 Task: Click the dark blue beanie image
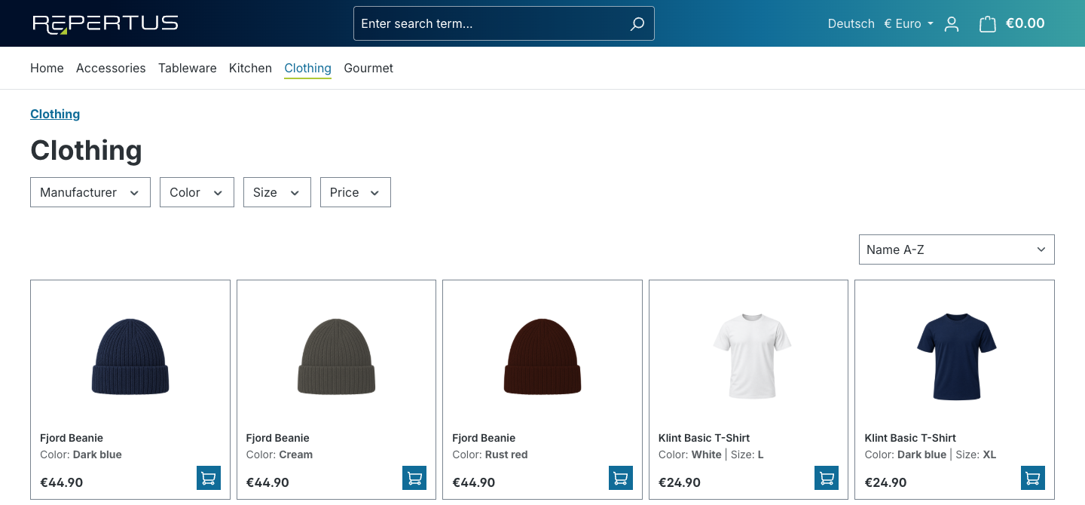click(x=130, y=357)
